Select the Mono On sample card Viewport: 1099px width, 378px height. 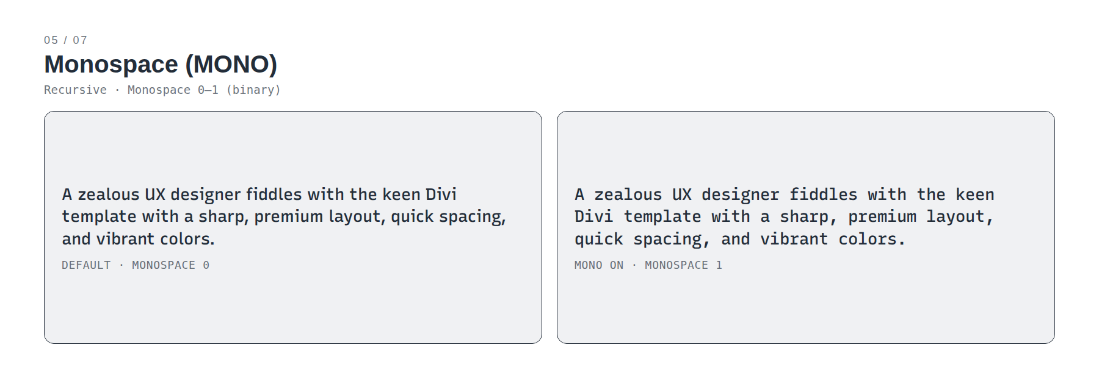pos(806,227)
